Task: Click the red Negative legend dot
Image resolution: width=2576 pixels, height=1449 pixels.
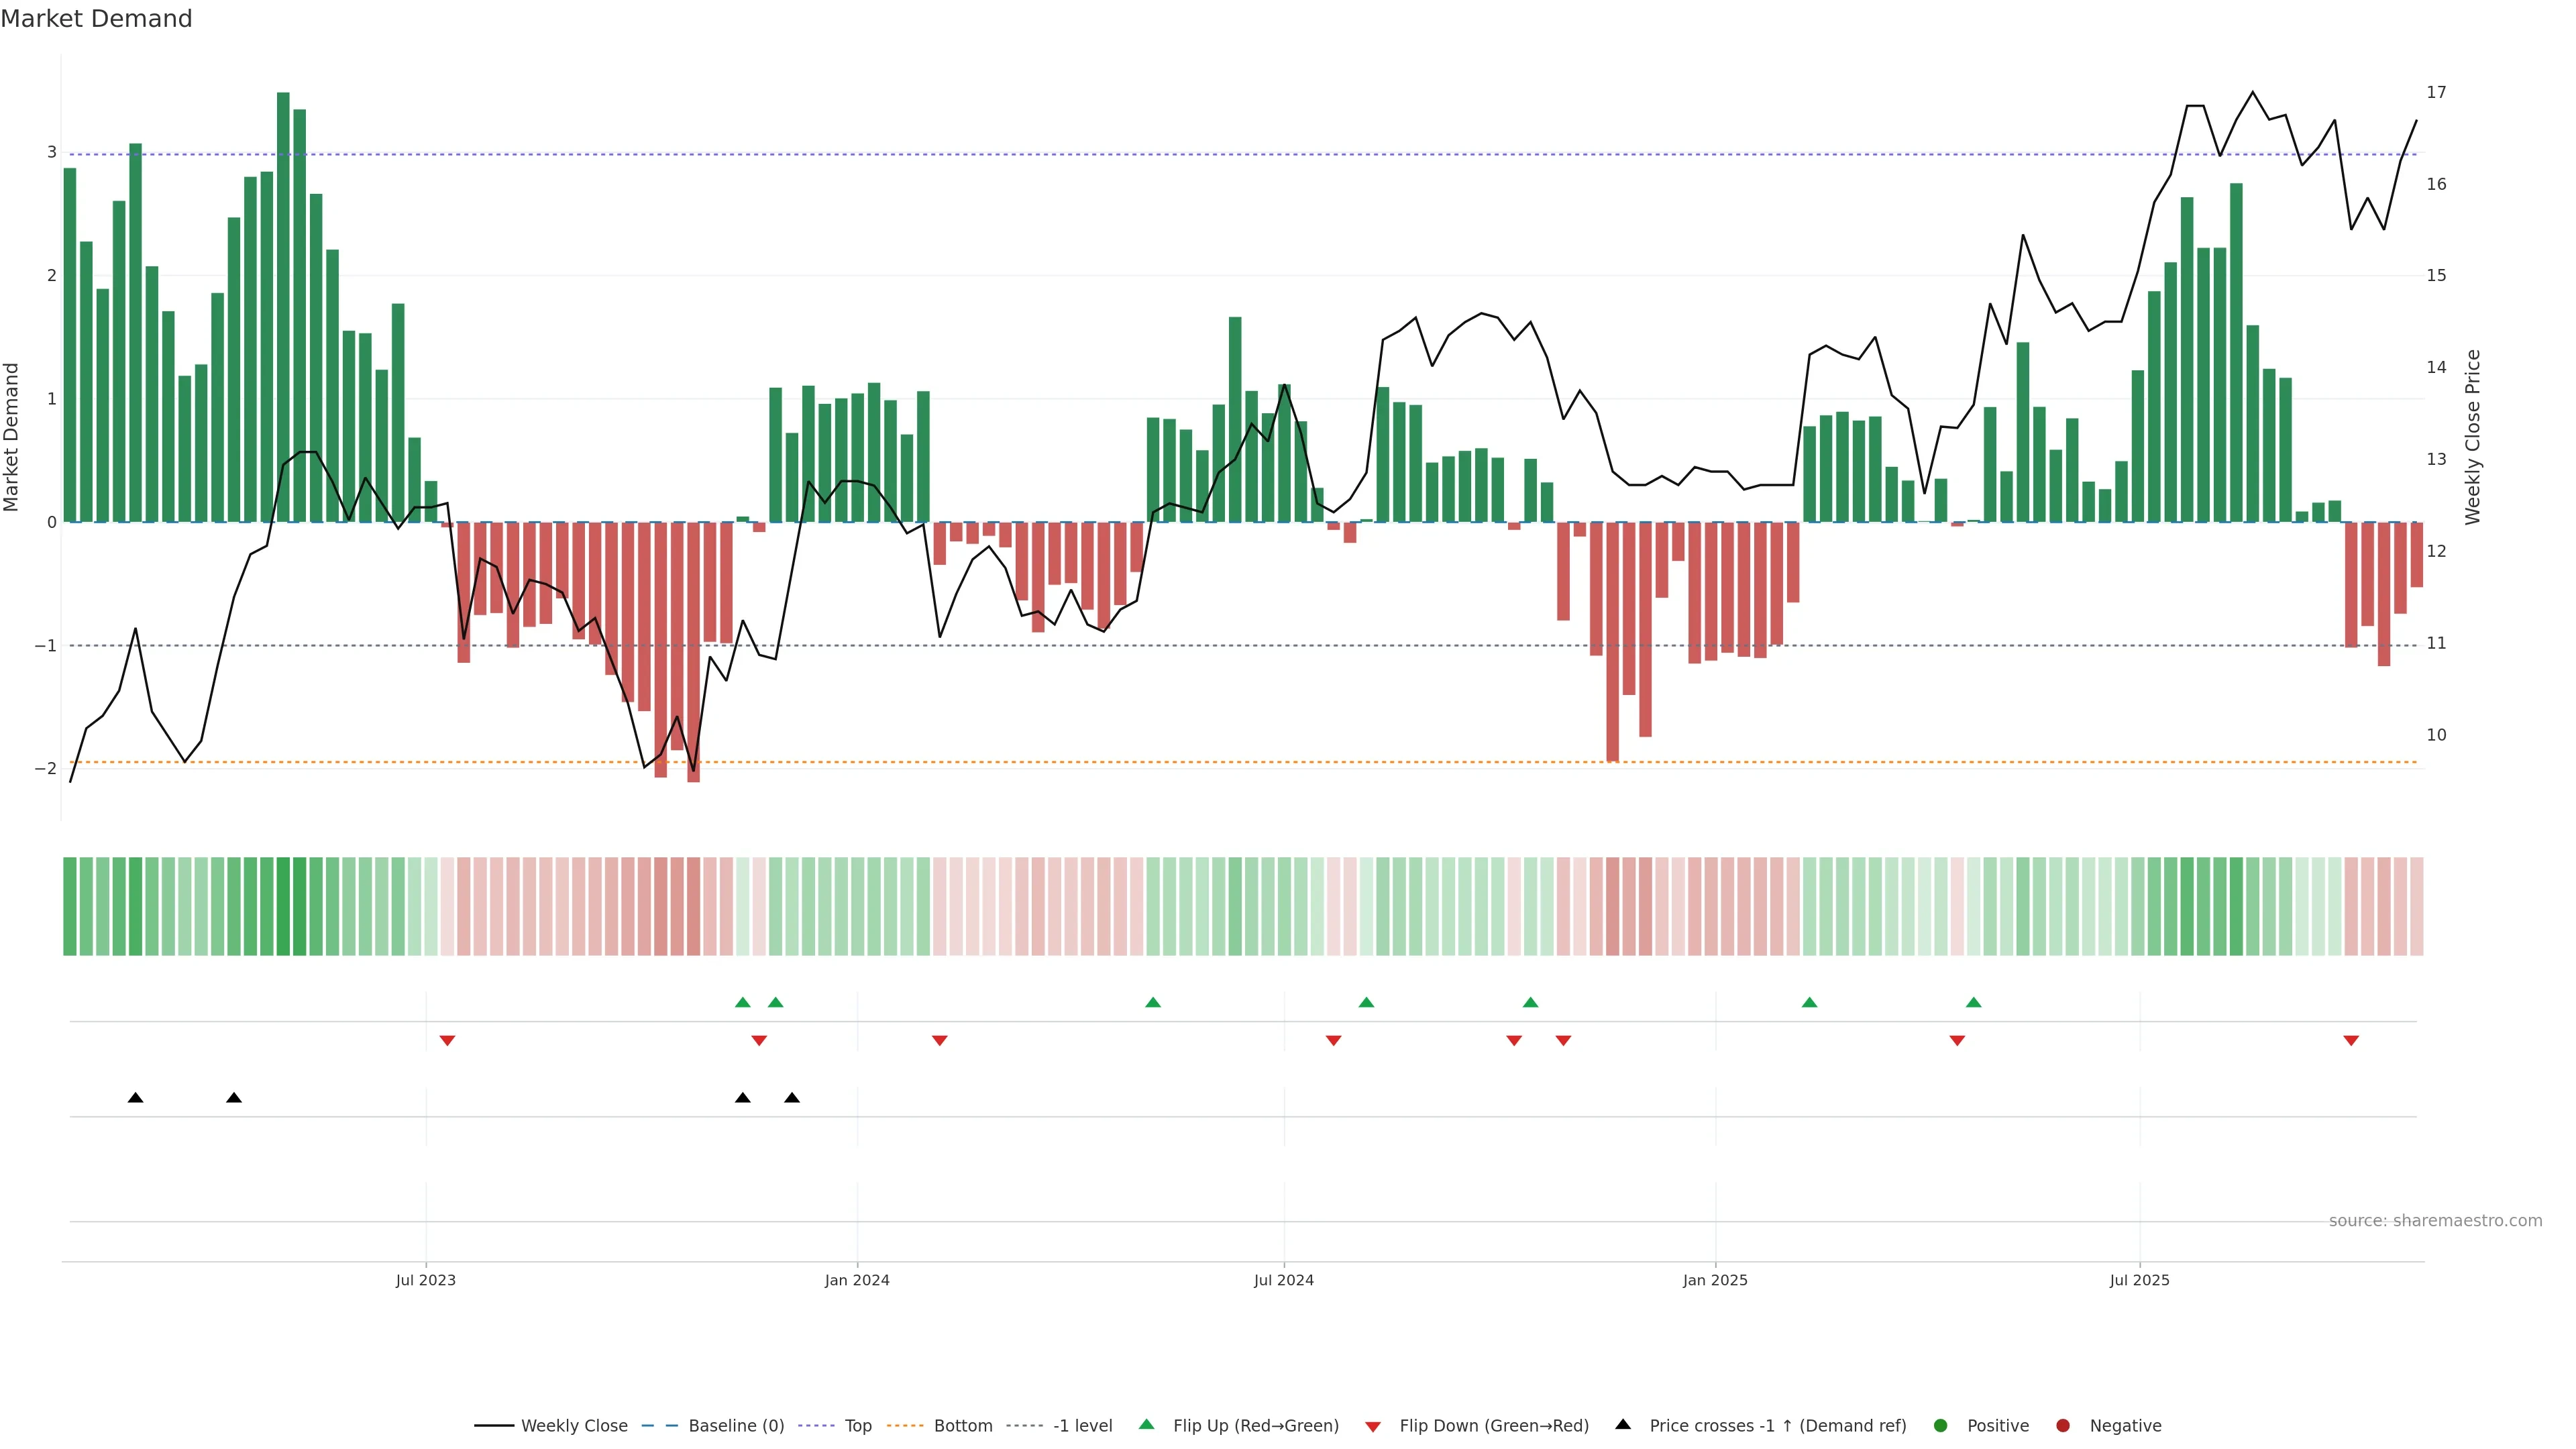Action: 2063,1426
